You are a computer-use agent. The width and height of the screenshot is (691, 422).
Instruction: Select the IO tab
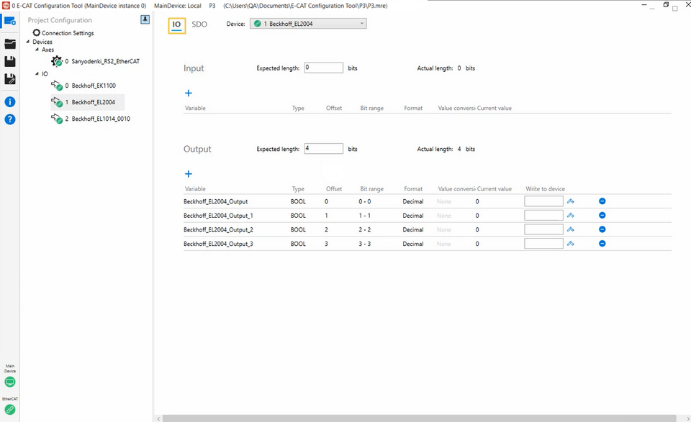tap(177, 24)
